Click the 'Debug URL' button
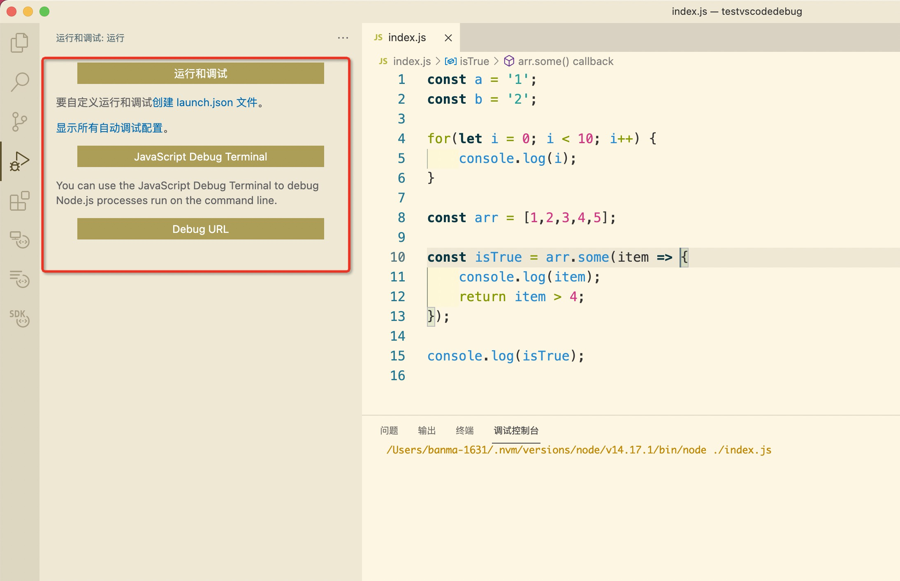 click(x=201, y=228)
